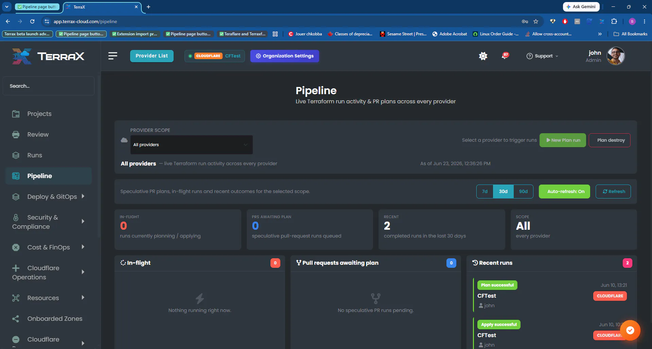Focus the sidebar Search field

49,86
